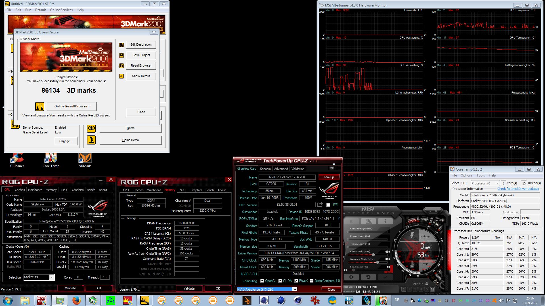Select Afterburner profile slot 3
Screen dimensions: 545x306
(415, 289)
